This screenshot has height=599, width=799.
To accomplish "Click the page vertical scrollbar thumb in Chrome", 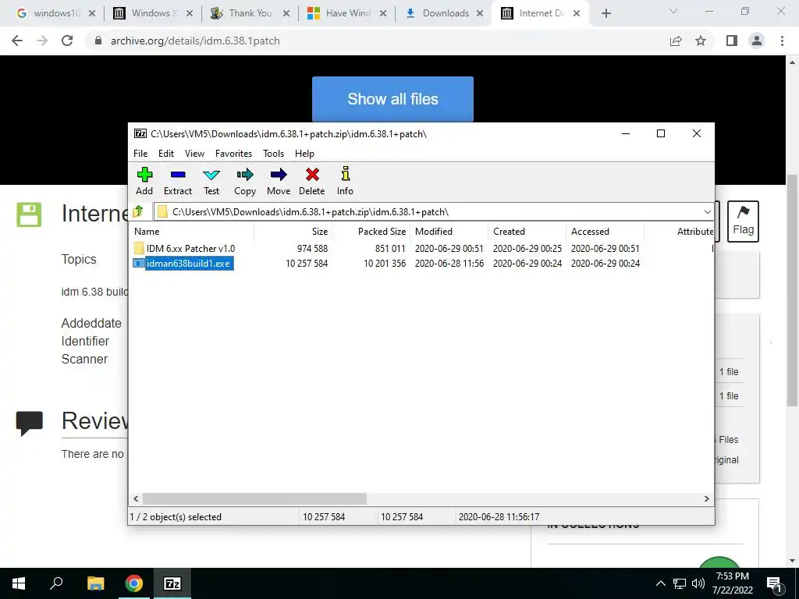I will (x=792, y=290).
